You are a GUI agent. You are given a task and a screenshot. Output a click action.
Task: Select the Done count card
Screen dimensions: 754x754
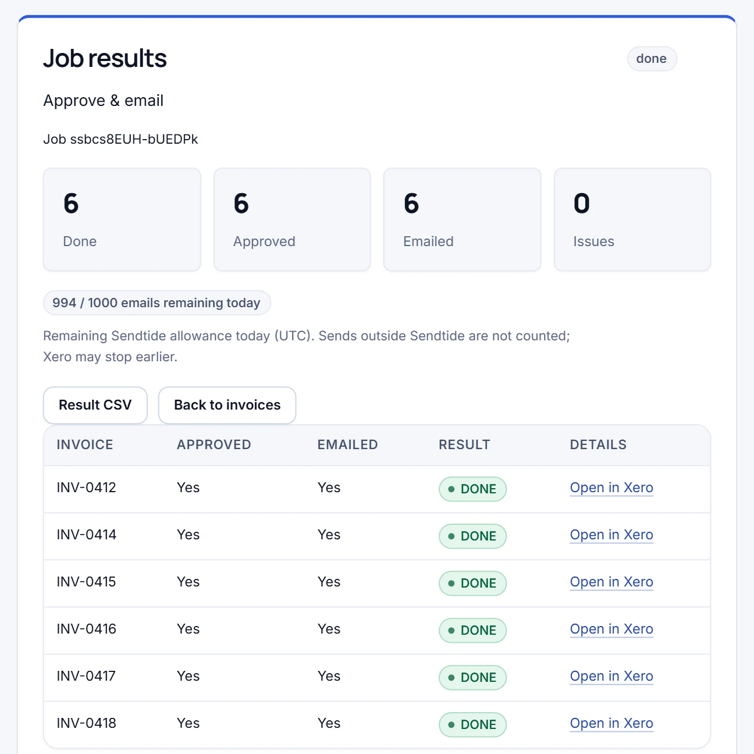pos(122,219)
